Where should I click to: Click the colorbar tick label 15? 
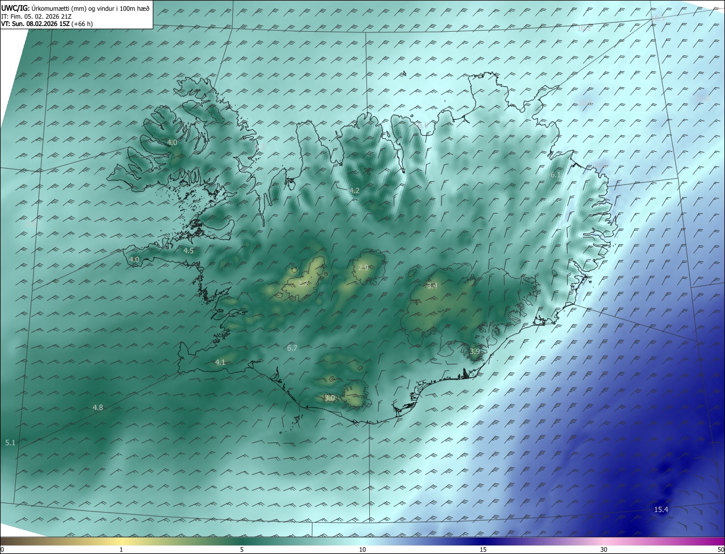(483, 549)
